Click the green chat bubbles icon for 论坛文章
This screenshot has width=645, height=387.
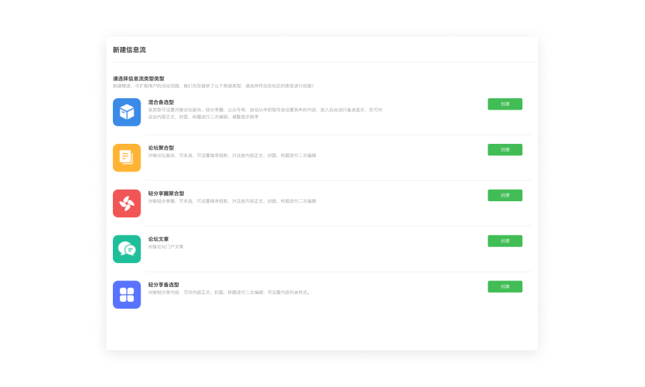(x=126, y=249)
